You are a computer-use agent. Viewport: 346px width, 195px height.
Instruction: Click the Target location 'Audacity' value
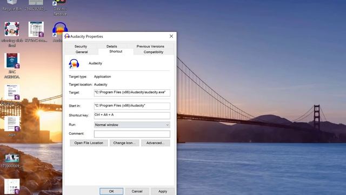(x=101, y=84)
